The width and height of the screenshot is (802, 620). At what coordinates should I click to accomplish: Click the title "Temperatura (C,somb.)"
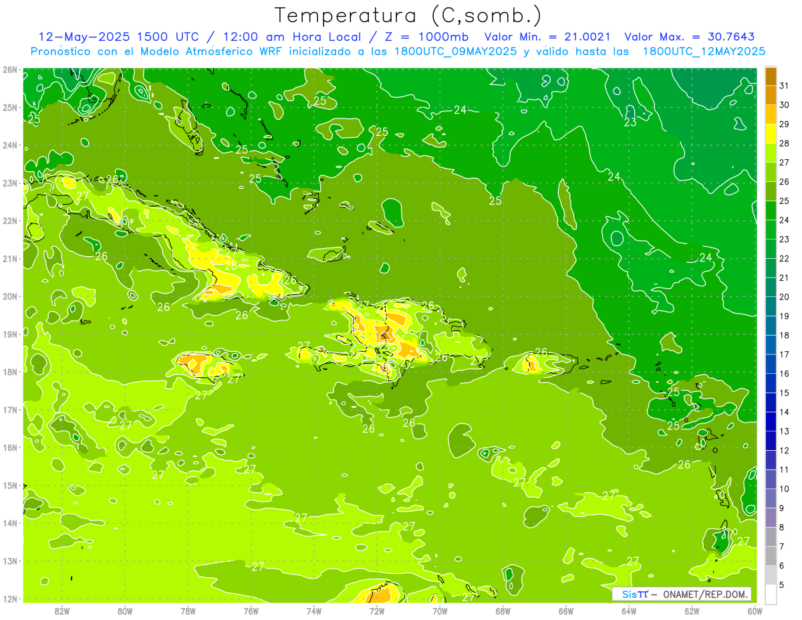pos(408,16)
